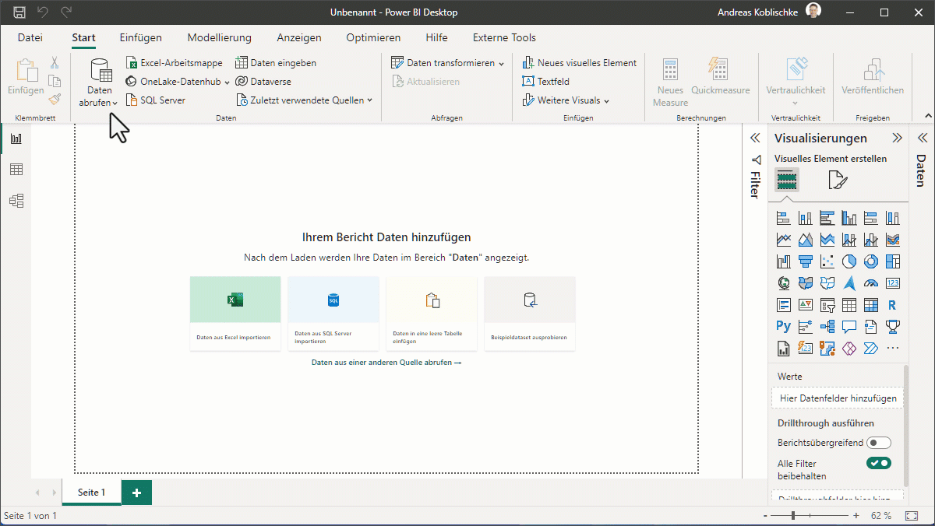
Task: Click the save icon in title bar
Action: click(19, 12)
